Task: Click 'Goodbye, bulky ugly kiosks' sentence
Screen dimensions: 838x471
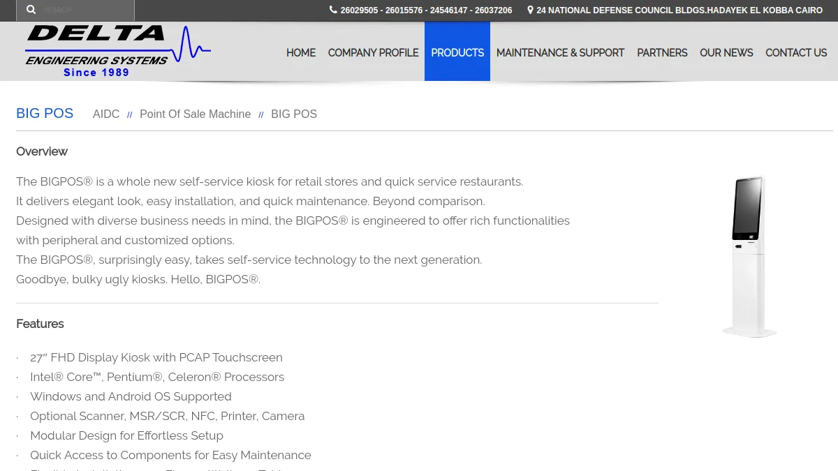Action: [138, 279]
